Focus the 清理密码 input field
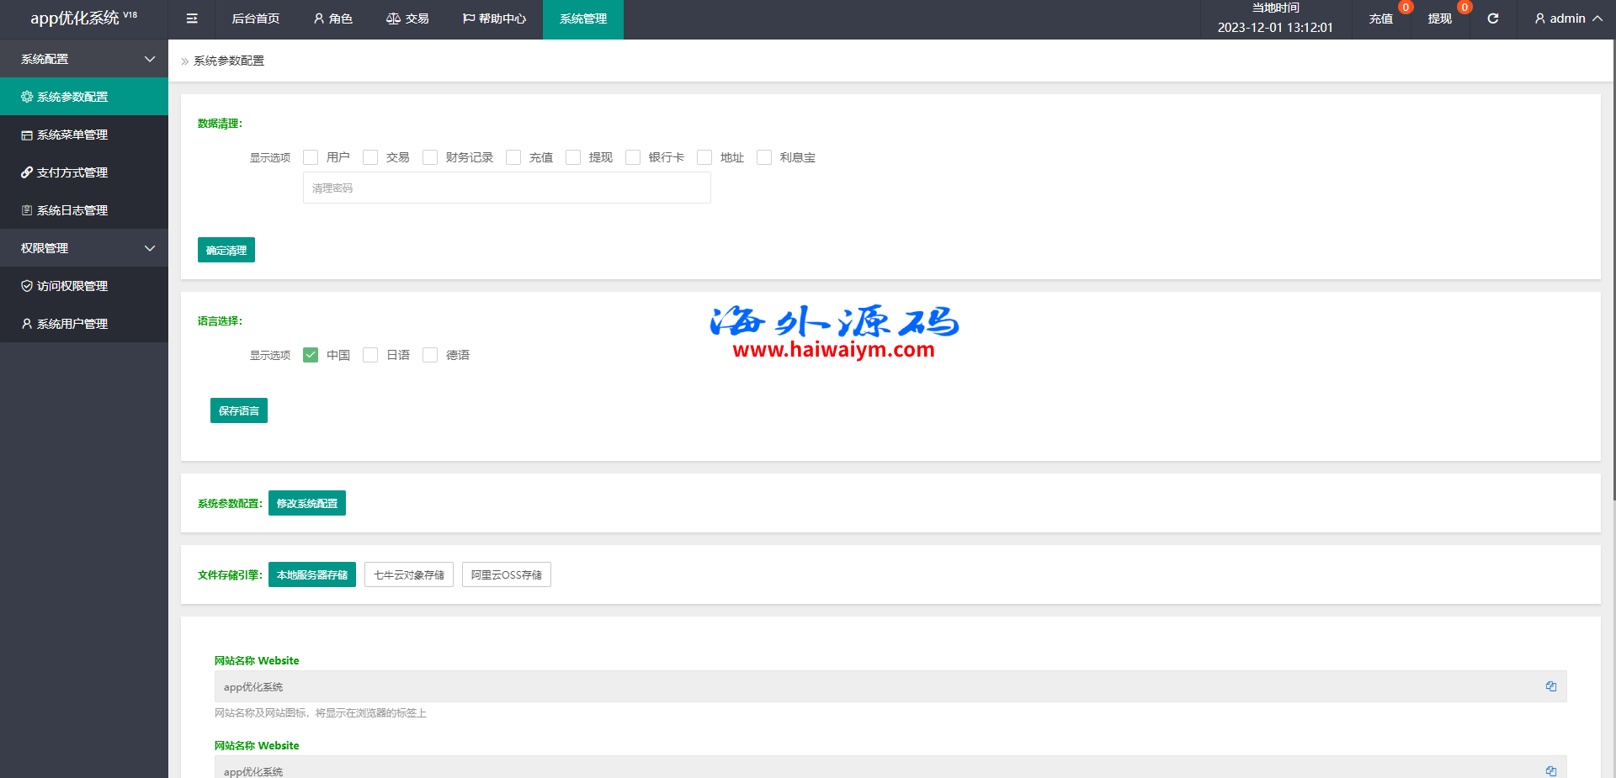This screenshot has height=778, width=1616. coord(506,188)
